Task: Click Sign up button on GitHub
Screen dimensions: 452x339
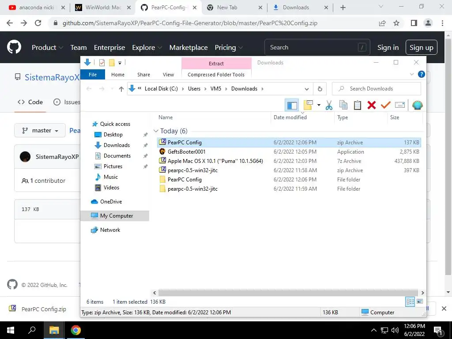Action: 421,48
